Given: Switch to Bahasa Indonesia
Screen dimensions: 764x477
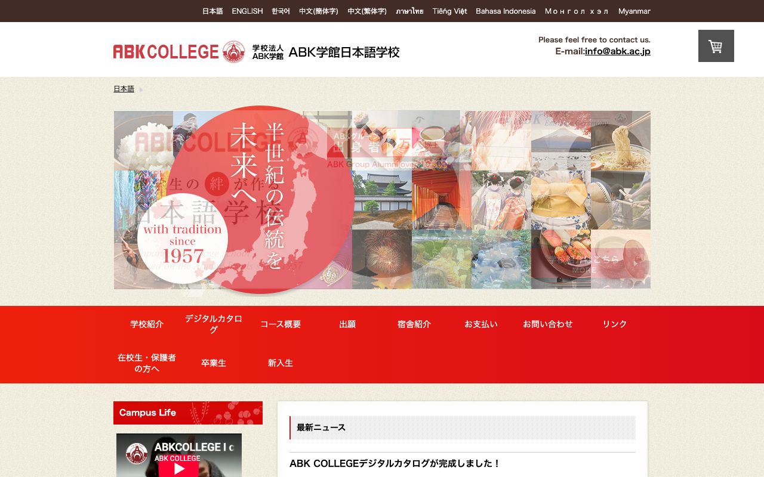Looking at the screenshot, I should (x=506, y=11).
